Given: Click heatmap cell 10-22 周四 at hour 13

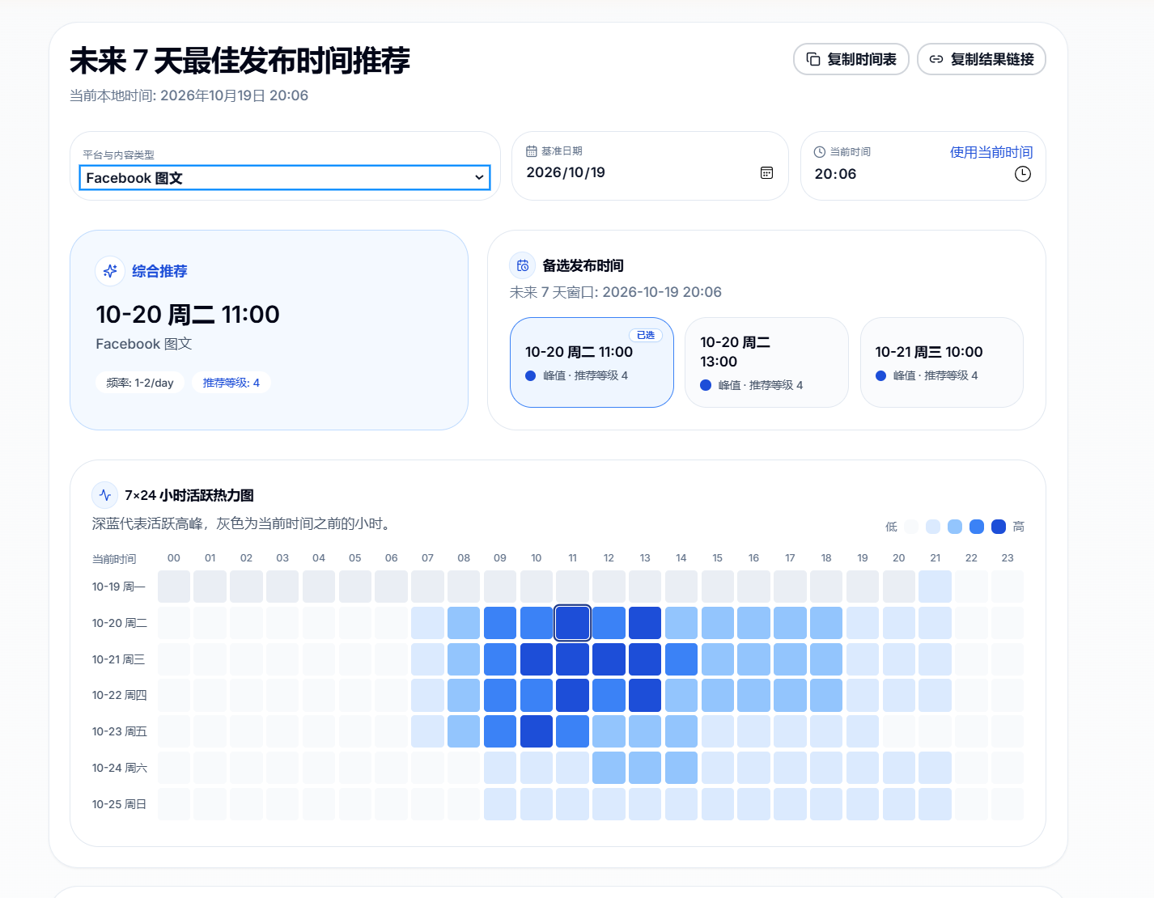Looking at the screenshot, I should (645, 695).
